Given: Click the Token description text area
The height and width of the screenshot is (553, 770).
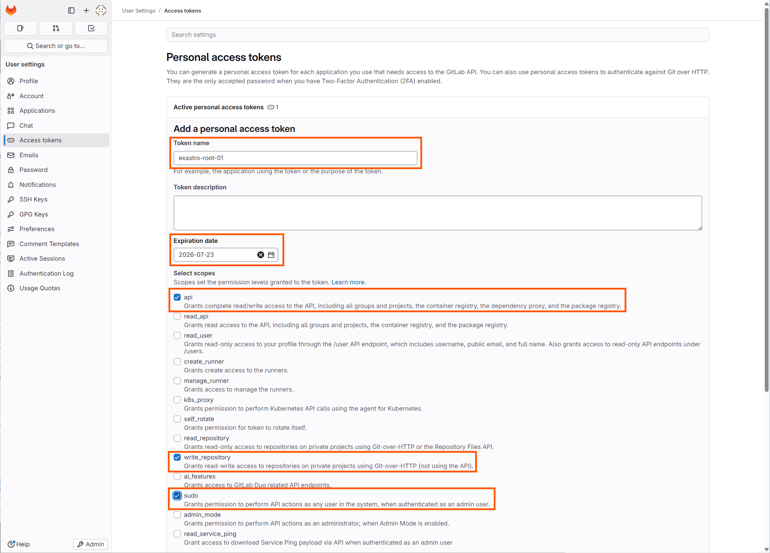Looking at the screenshot, I should [438, 213].
